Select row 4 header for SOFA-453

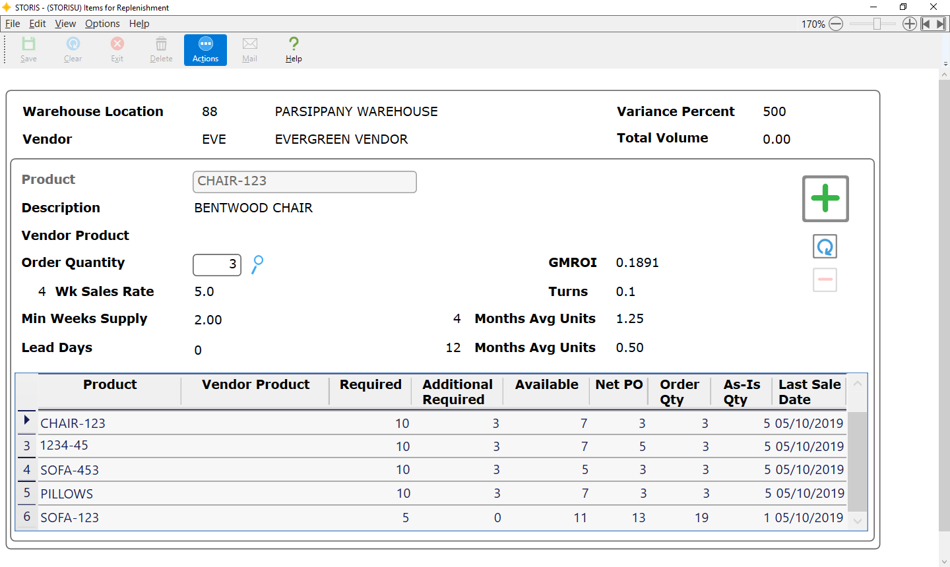click(26, 469)
